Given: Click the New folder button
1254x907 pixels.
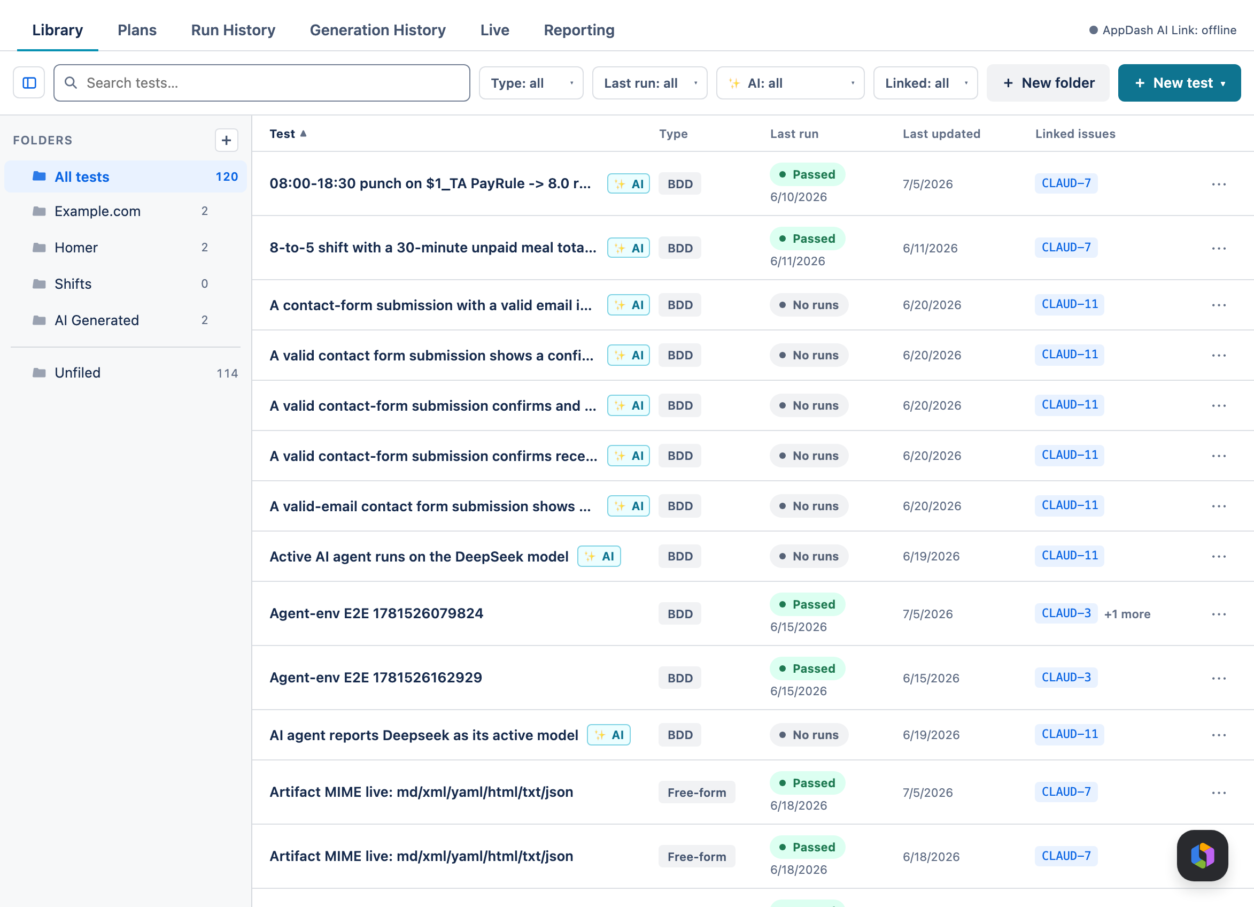Looking at the screenshot, I should [x=1048, y=83].
